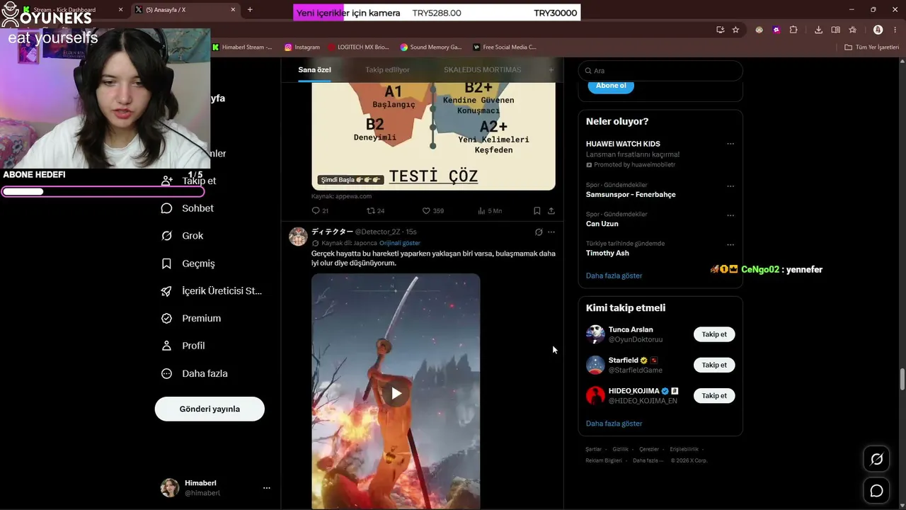The image size is (906, 510).
Task: Click the Ara search field
Action: [660, 71]
